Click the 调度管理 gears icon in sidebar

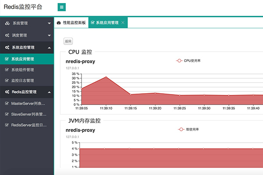(7, 35)
